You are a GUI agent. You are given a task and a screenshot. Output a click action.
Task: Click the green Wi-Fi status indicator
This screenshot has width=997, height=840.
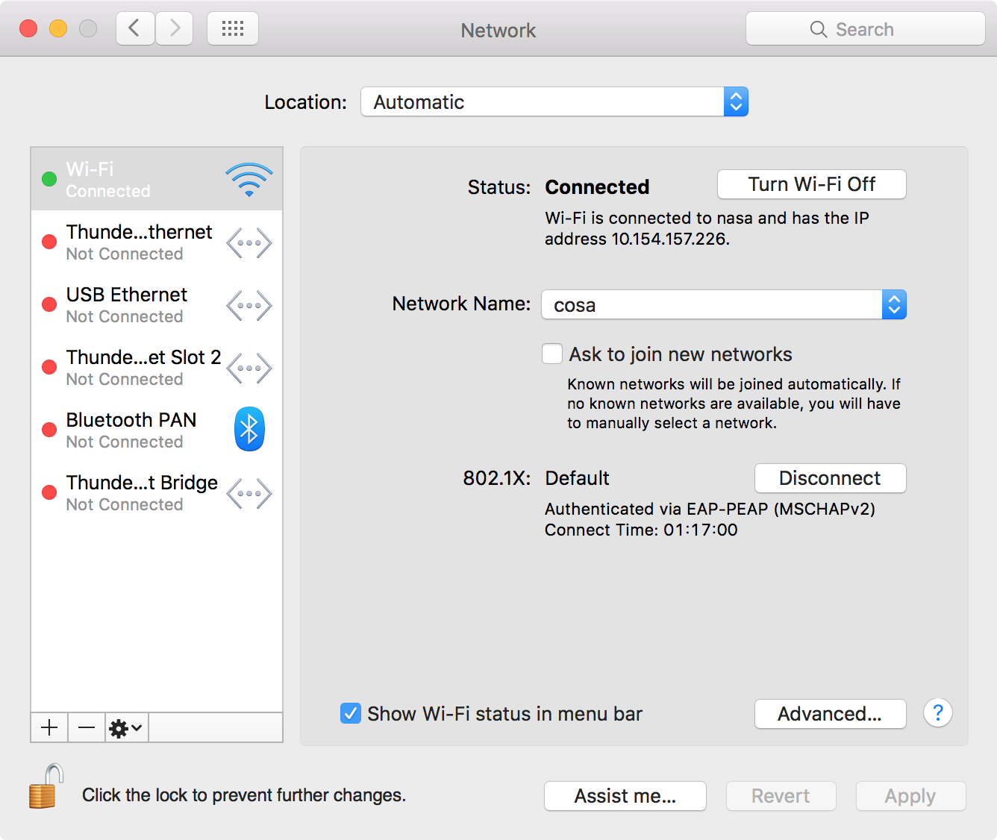[49, 178]
